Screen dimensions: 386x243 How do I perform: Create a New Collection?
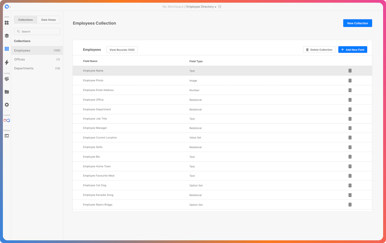click(357, 23)
